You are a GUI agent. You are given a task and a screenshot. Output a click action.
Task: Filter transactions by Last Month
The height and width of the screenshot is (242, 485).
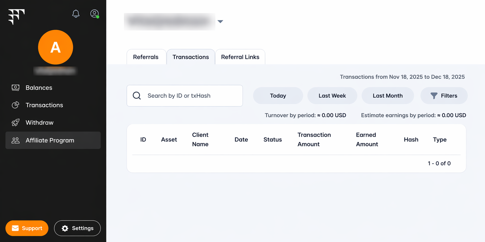tap(388, 95)
